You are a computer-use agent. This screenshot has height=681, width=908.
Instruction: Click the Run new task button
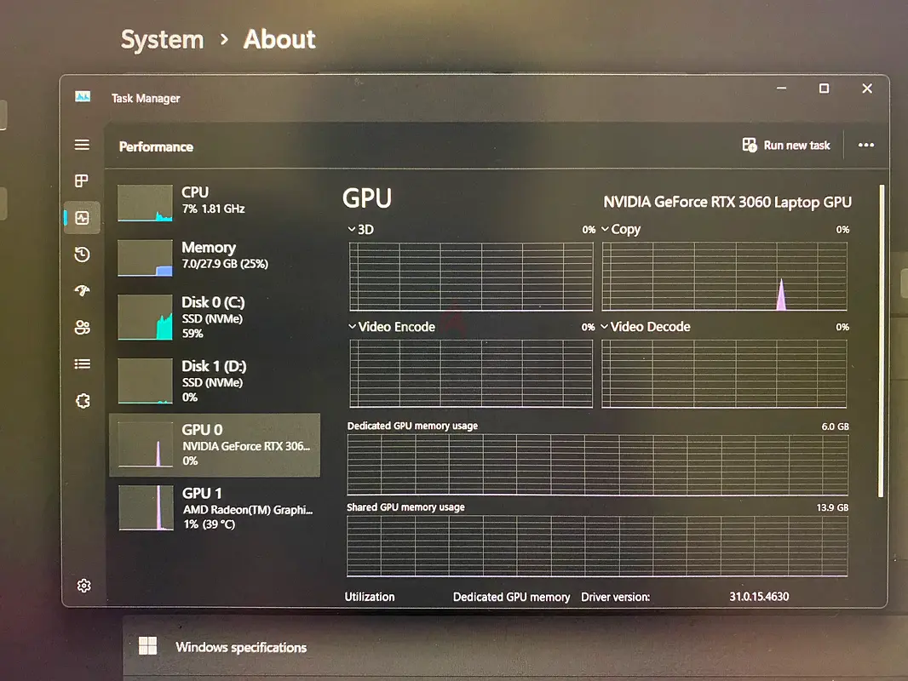pyautogui.click(x=786, y=146)
